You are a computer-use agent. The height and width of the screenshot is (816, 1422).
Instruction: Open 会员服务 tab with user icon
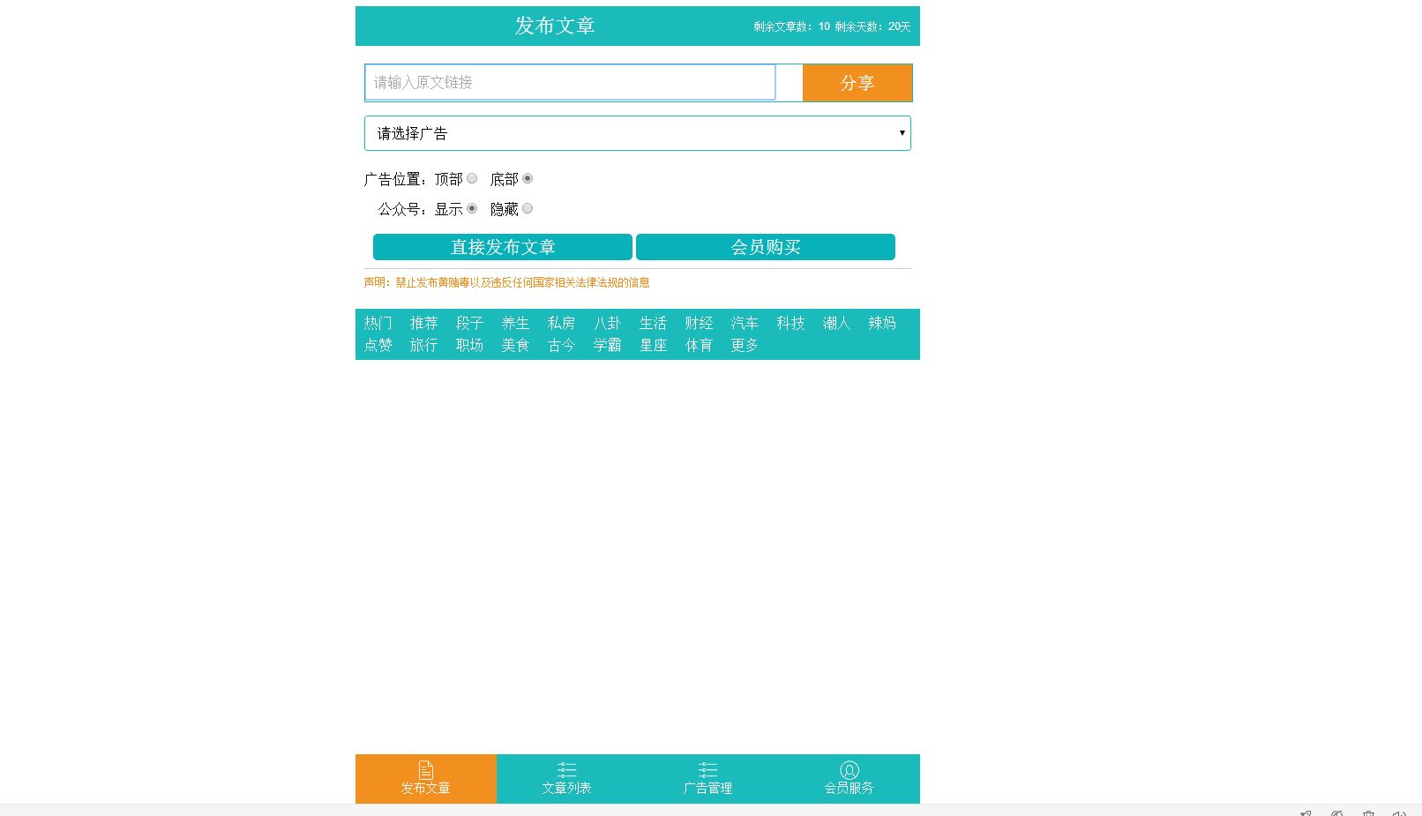(849, 779)
